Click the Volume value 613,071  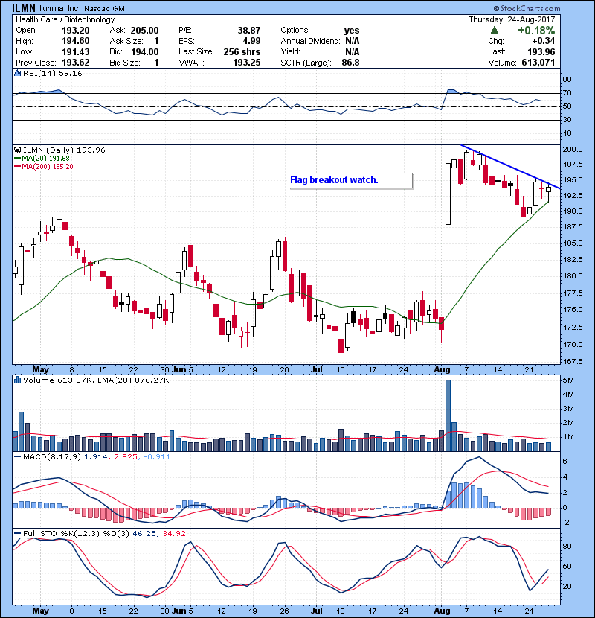point(538,63)
